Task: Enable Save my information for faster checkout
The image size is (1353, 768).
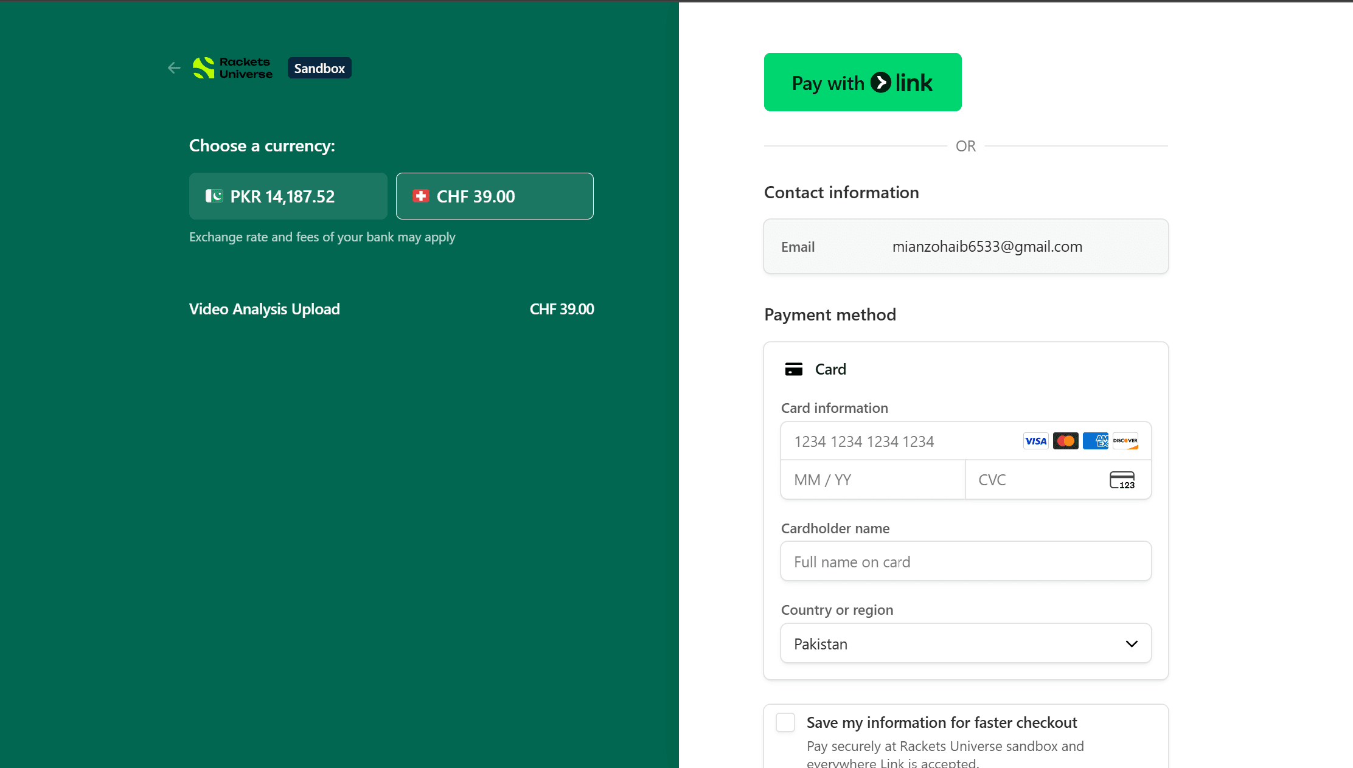Action: 785,722
